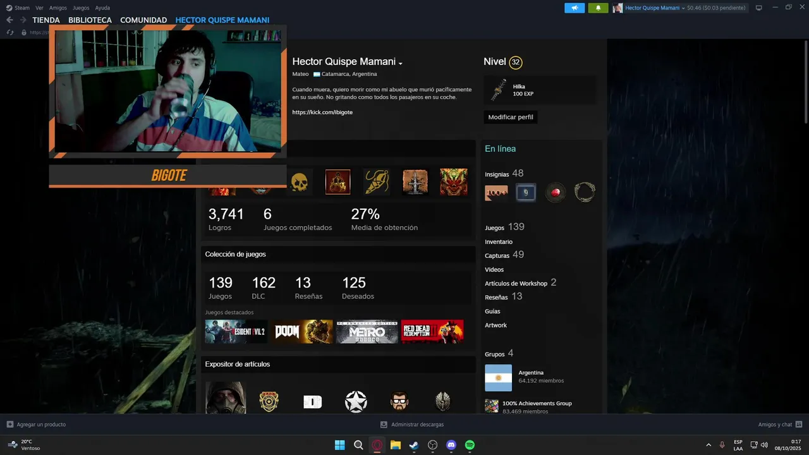Open the red gem badge
Screen dimensions: 809x455
coord(556,193)
